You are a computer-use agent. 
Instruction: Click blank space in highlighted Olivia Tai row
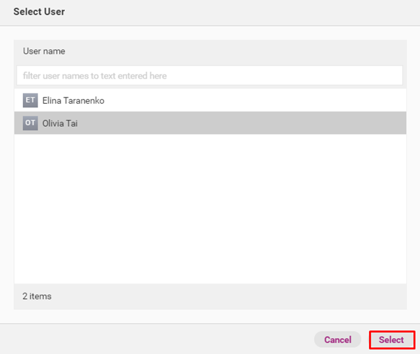[x=265, y=123]
